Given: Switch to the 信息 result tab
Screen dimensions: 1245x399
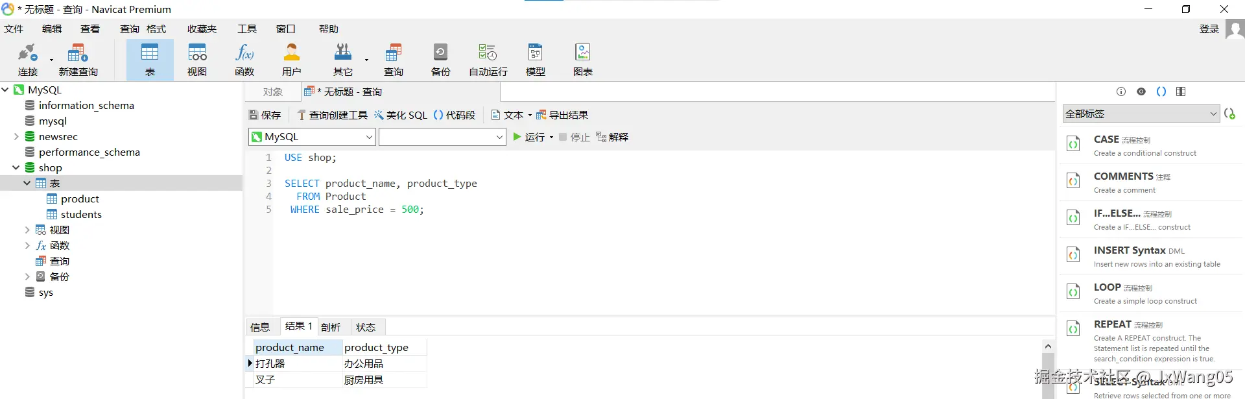Looking at the screenshot, I should [x=260, y=327].
